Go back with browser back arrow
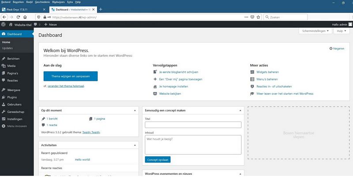Viewport: 353px width, 177px height. coord(4,17)
